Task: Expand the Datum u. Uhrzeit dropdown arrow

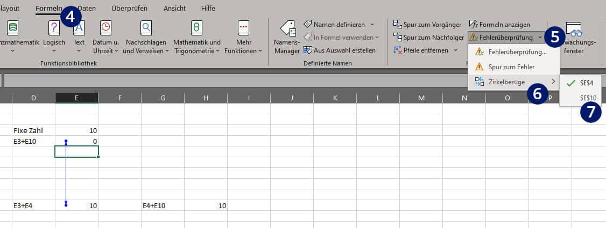Action: [116, 51]
